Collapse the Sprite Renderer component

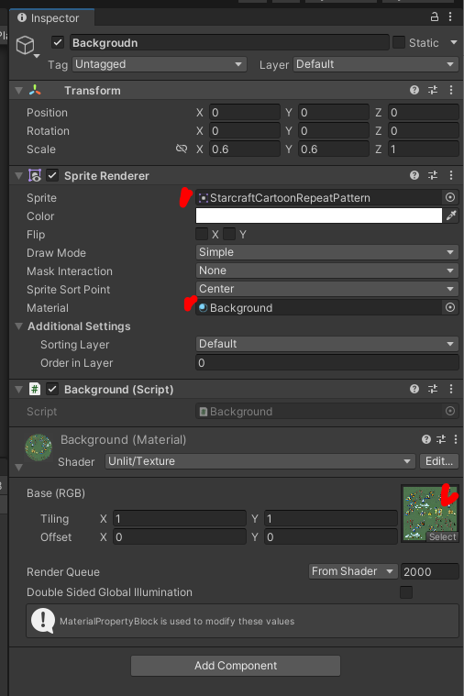tap(18, 176)
